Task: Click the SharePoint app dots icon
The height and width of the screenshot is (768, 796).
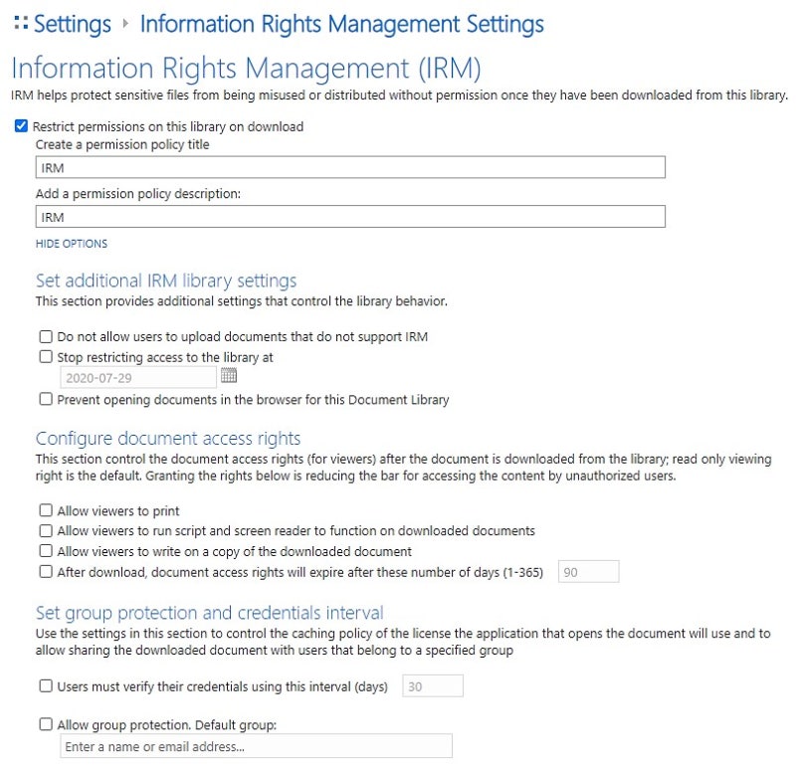Action: pyautogui.click(x=21, y=23)
